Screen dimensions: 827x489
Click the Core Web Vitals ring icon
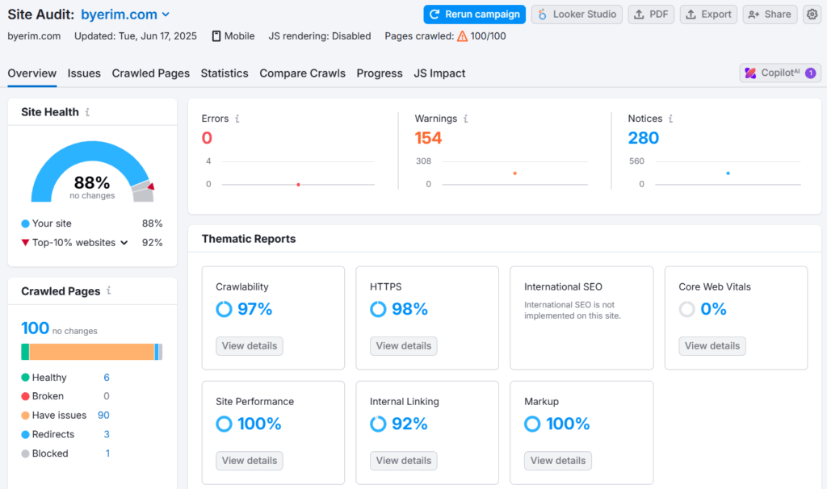point(686,309)
